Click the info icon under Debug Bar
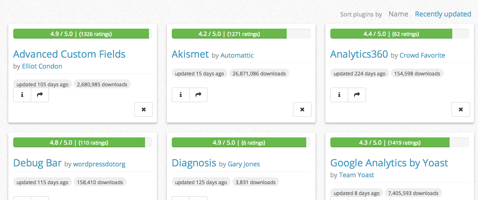Screen dimensions: 478x200 pos(22,199)
